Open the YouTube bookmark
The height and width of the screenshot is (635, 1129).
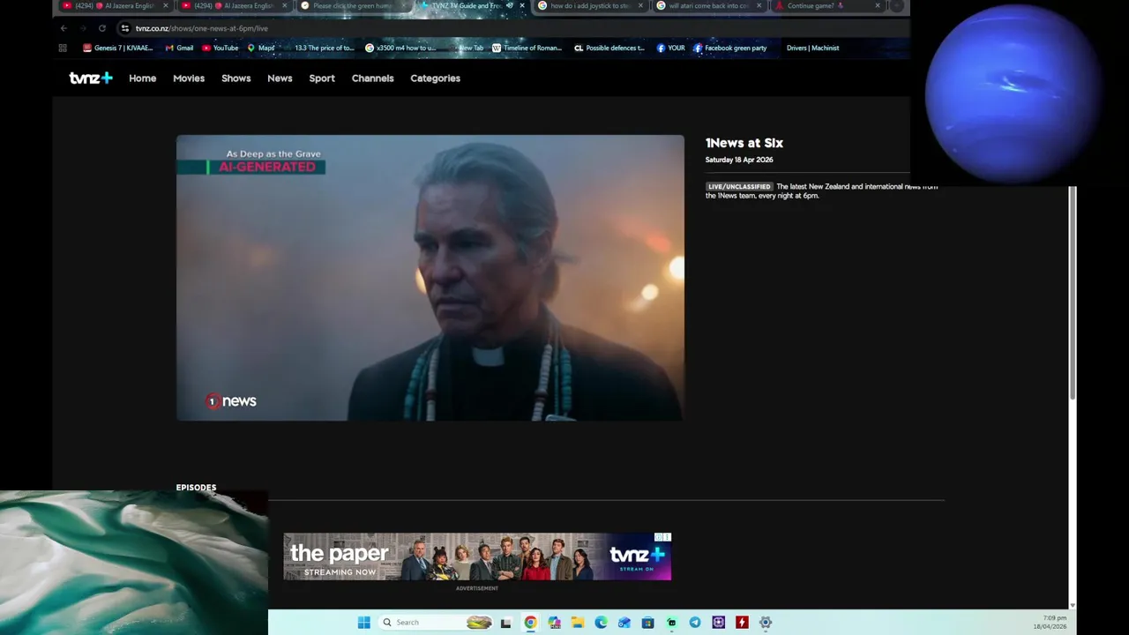point(221,48)
